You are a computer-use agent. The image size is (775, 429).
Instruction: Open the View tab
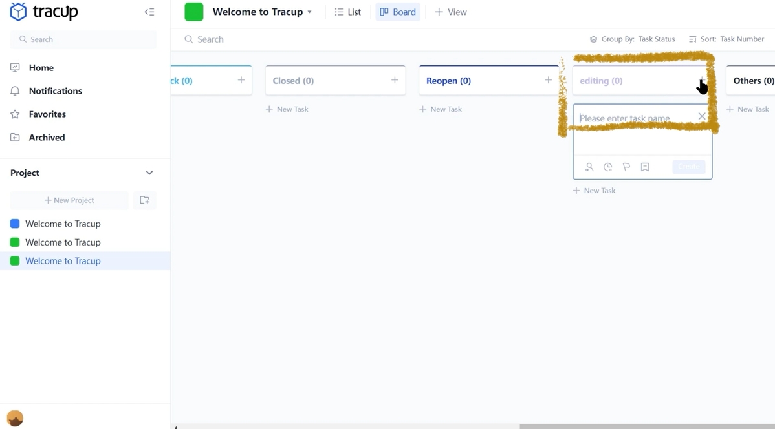click(451, 11)
